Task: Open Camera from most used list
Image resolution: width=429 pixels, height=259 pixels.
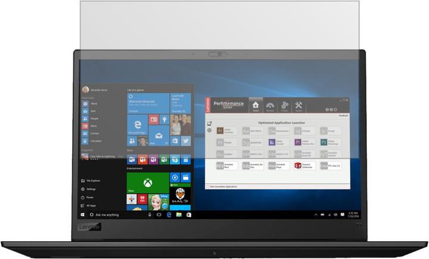Action: pyautogui.click(x=91, y=133)
